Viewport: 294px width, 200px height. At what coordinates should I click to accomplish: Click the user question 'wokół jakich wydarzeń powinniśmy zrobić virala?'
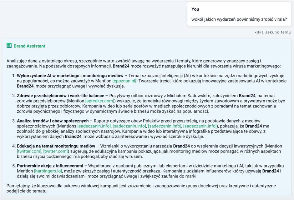coord(239,19)
